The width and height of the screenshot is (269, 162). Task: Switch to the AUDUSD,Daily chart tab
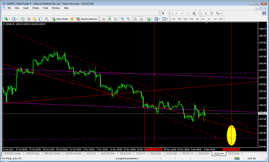point(108,153)
